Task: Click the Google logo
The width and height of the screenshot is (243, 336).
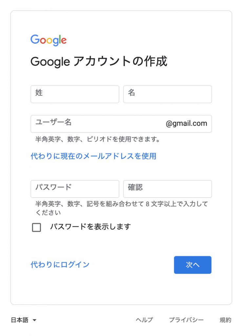Action: [49, 40]
